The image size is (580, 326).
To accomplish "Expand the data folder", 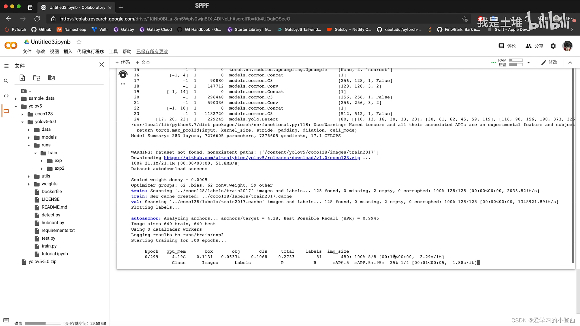I will 29,130.
